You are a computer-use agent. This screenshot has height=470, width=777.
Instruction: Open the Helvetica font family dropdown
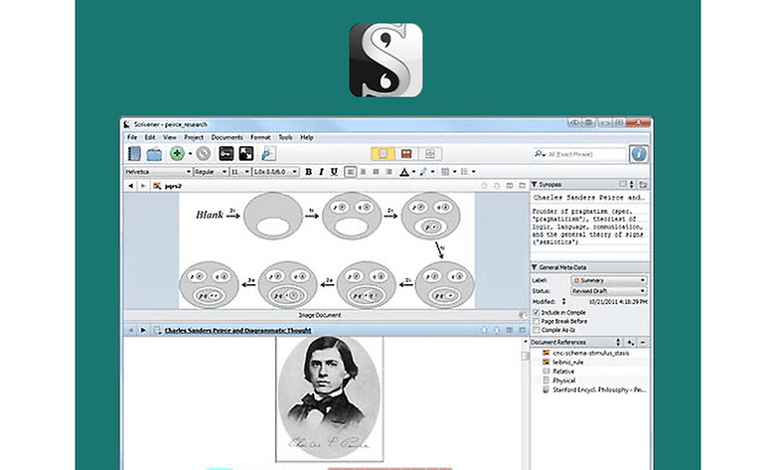pyautogui.click(x=158, y=172)
